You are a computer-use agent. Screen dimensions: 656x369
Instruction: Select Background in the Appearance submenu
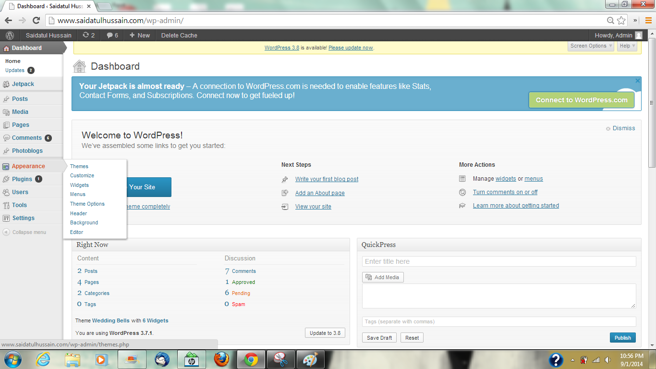coord(84,222)
